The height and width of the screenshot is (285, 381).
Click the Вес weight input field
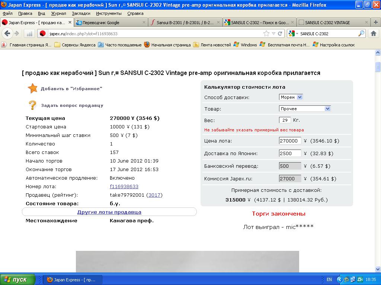pyautogui.click(x=285, y=120)
